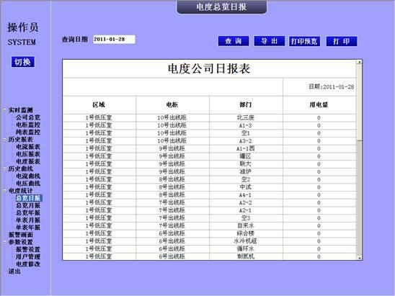Open 总览月报 monthly report
This screenshot has height=296, width=395.
[28, 205]
